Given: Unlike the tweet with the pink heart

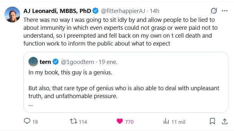Looking at the screenshot, I should [120, 122].
